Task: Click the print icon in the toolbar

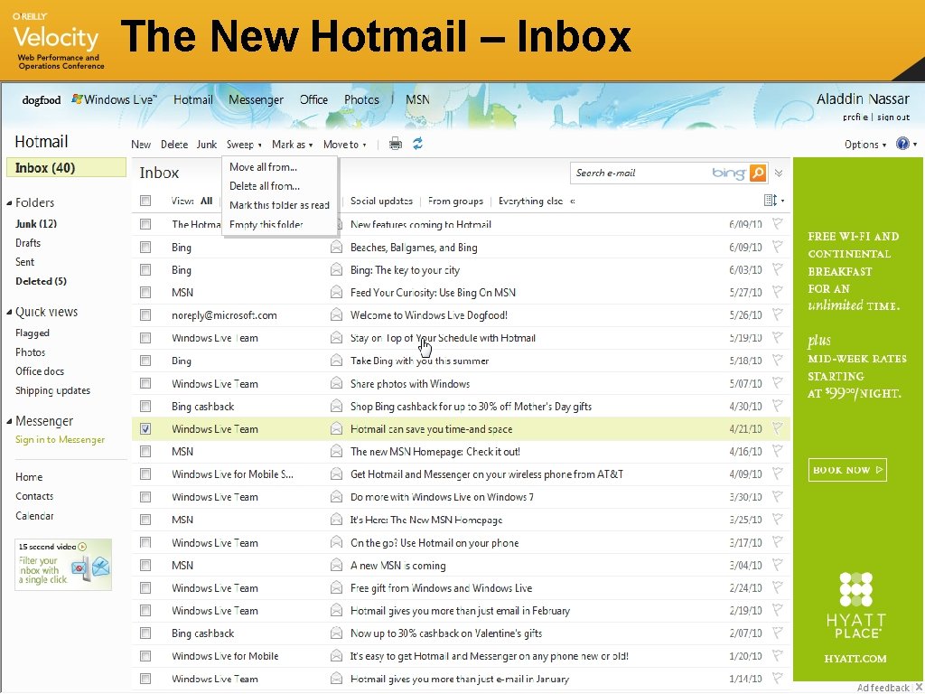Action: pos(395,143)
